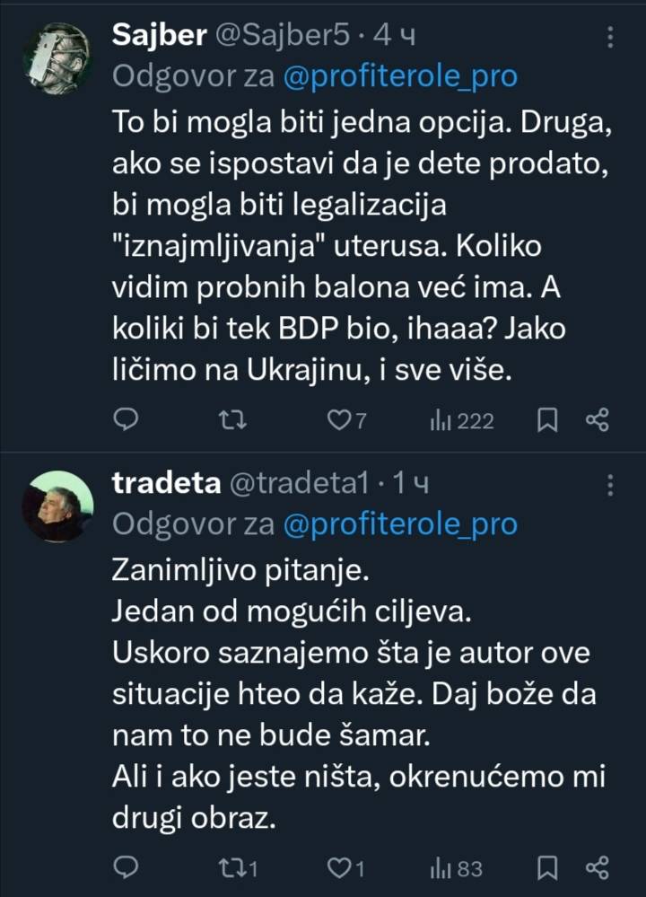646x897 pixels.
Task: Open tradeta's profile picture
Action: (x=57, y=506)
